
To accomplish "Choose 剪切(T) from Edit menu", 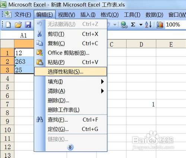I will click(x=70, y=34).
